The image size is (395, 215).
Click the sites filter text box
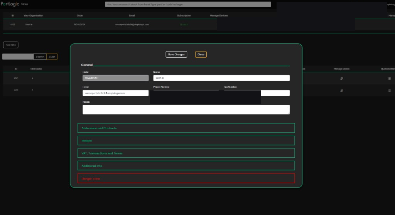coord(18,57)
